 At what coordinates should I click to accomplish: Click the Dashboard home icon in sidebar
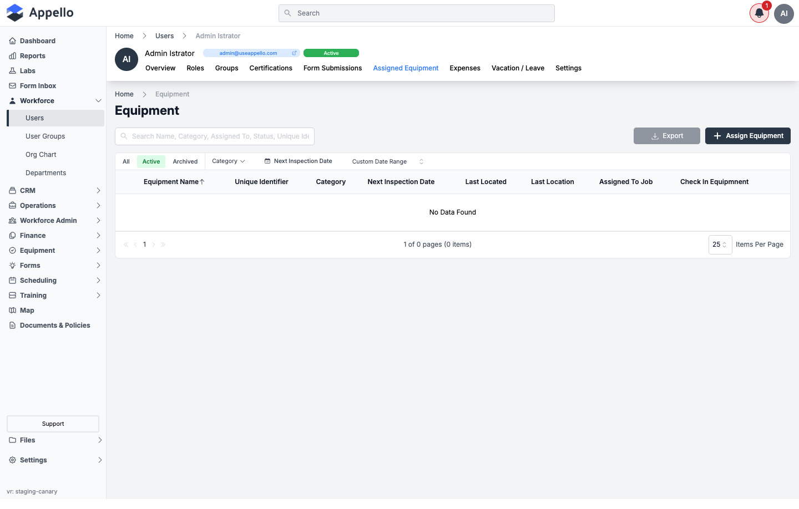click(x=12, y=41)
